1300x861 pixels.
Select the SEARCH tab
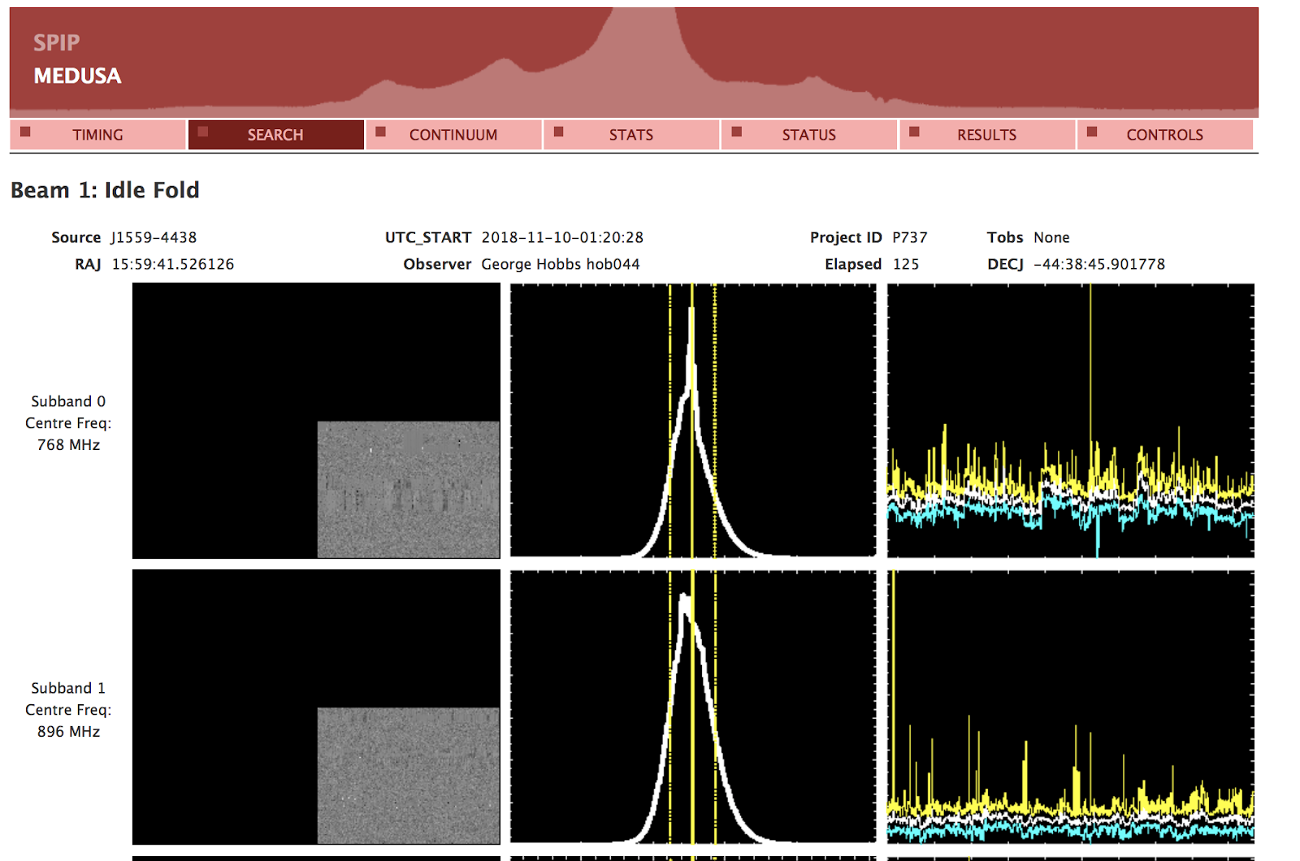(x=275, y=135)
